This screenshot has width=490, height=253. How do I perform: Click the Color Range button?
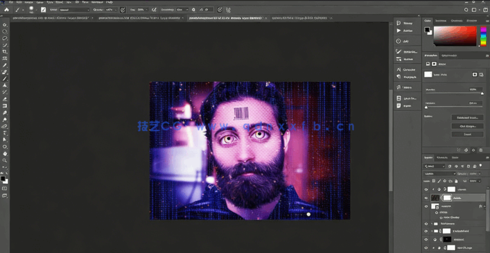tap(468, 126)
